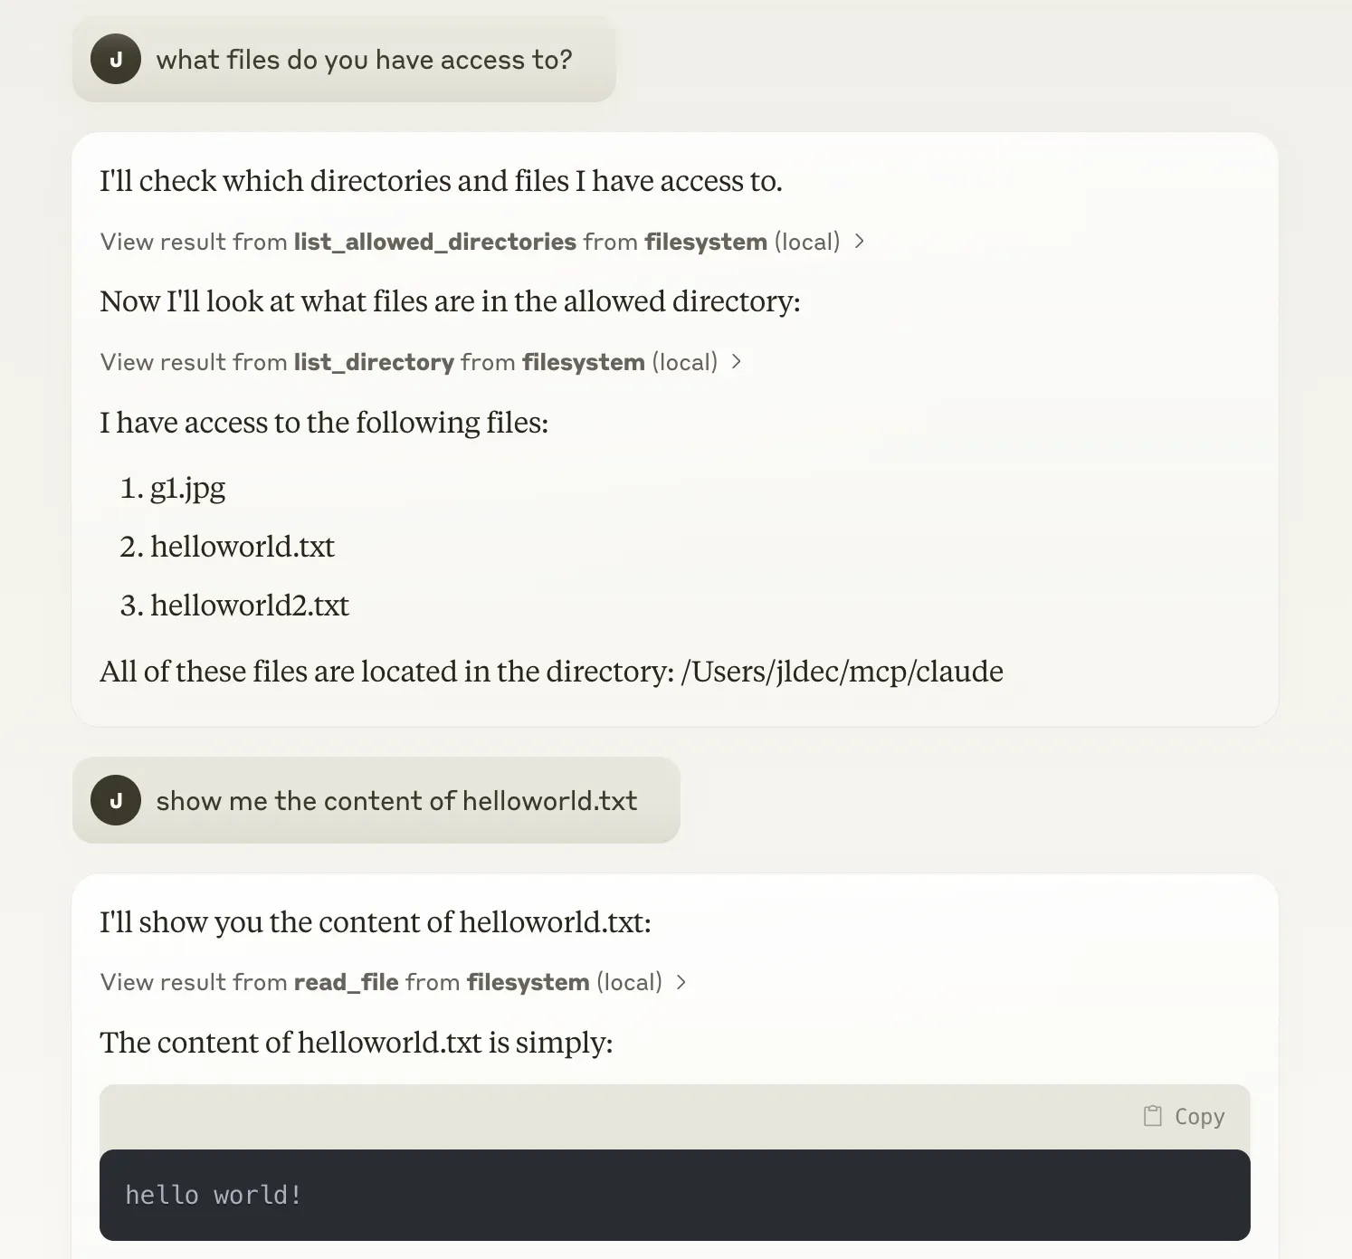Screen dimensions: 1352x1259
Task: Select the g1.jpg entry in the file list
Action: (186, 487)
